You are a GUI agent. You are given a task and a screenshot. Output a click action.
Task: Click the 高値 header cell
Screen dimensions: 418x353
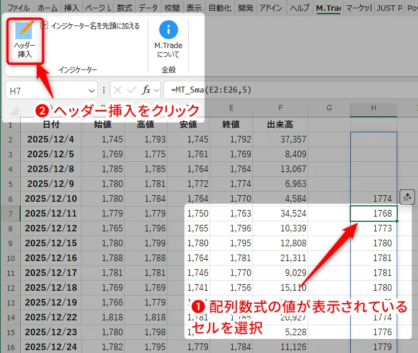145,125
